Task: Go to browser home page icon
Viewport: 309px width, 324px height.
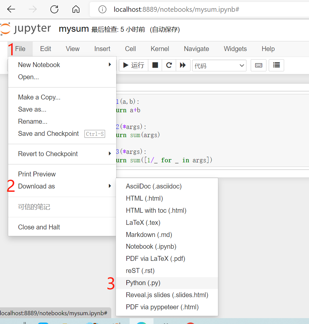Action: (x=76, y=9)
